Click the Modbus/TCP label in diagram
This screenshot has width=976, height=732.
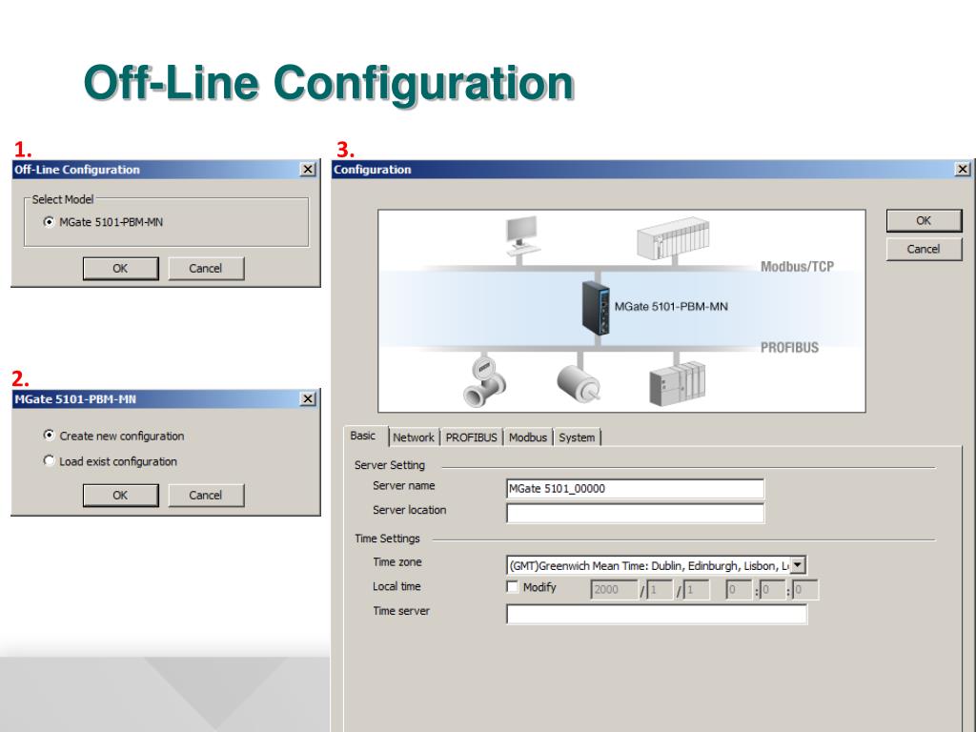click(x=797, y=267)
